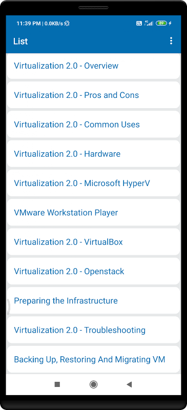Open Backing Up, Restoring And Migrating VM

coord(93,360)
